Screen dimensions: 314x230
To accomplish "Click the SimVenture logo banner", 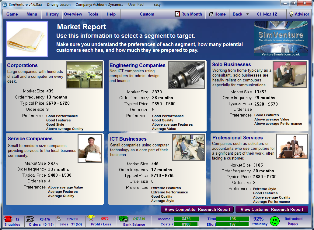I will (281, 39).
